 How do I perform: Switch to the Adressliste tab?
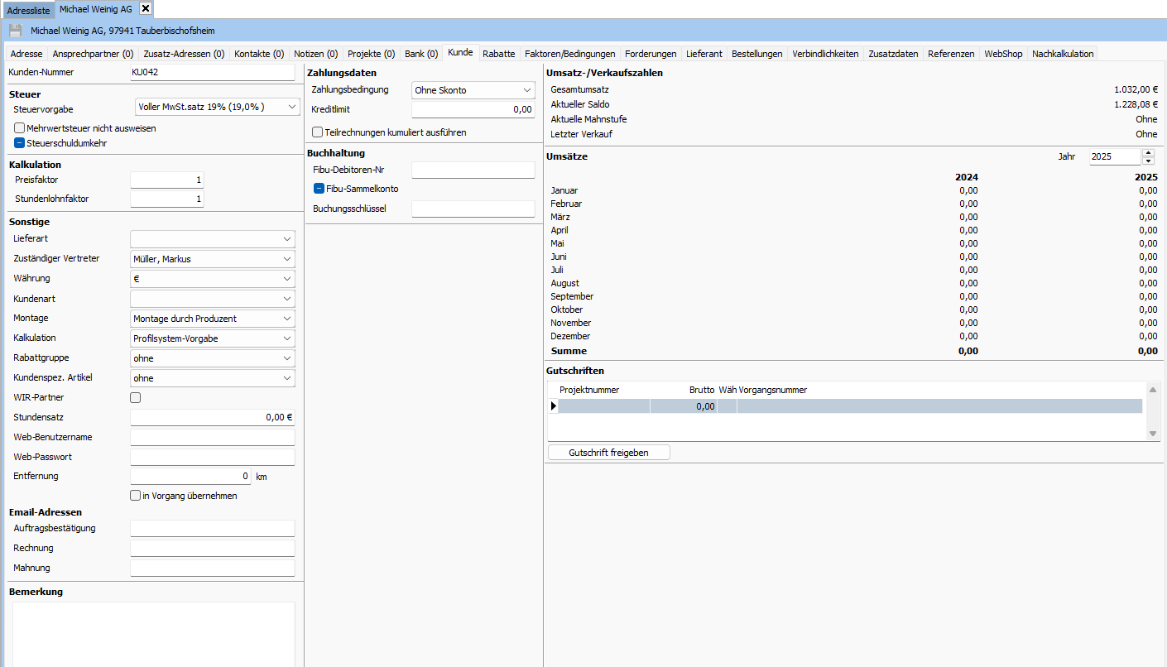pyautogui.click(x=28, y=11)
